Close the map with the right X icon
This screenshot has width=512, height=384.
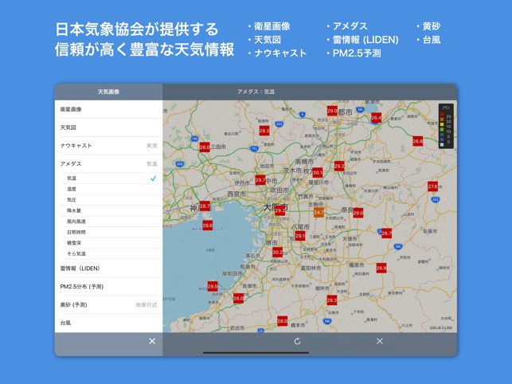point(380,341)
